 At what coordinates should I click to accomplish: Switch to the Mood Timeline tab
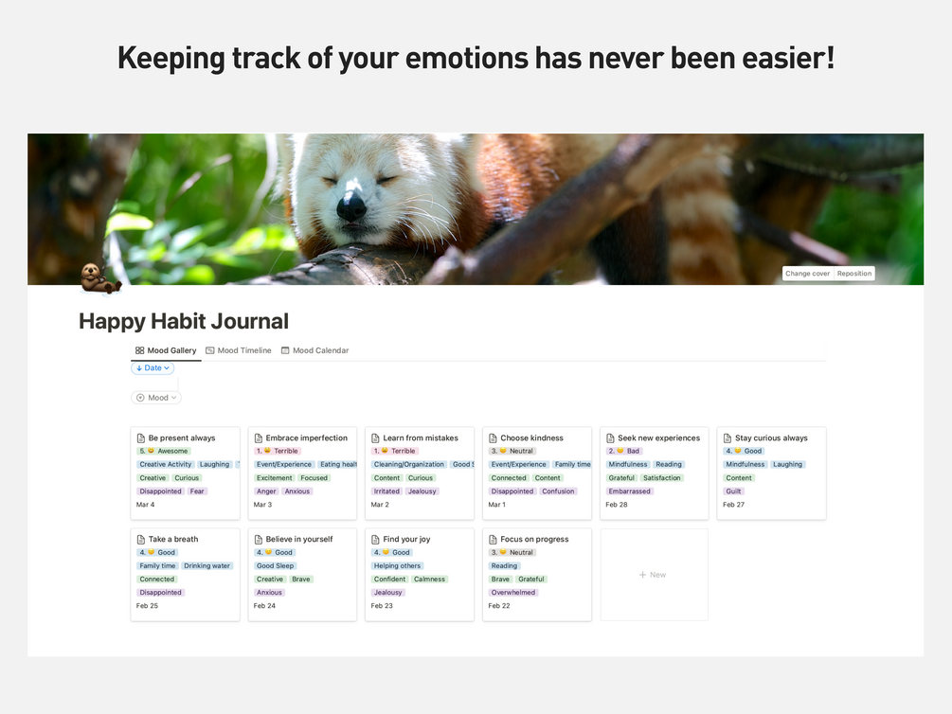(239, 350)
